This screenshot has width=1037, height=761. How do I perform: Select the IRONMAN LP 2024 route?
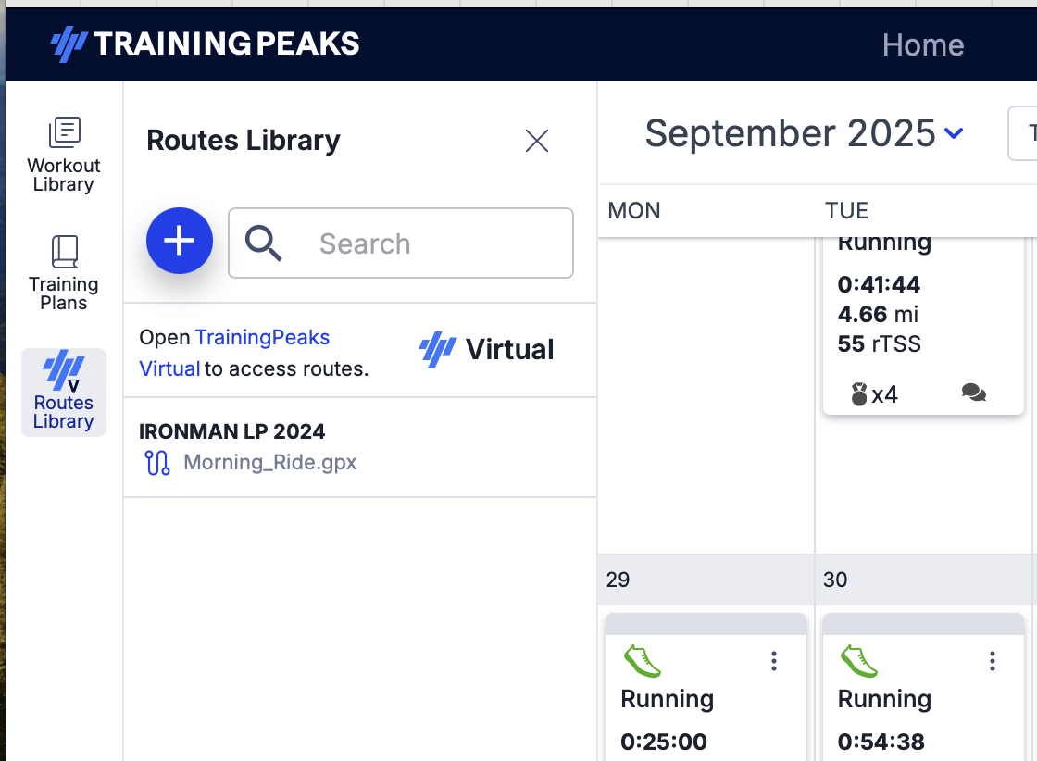[x=231, y=431]
